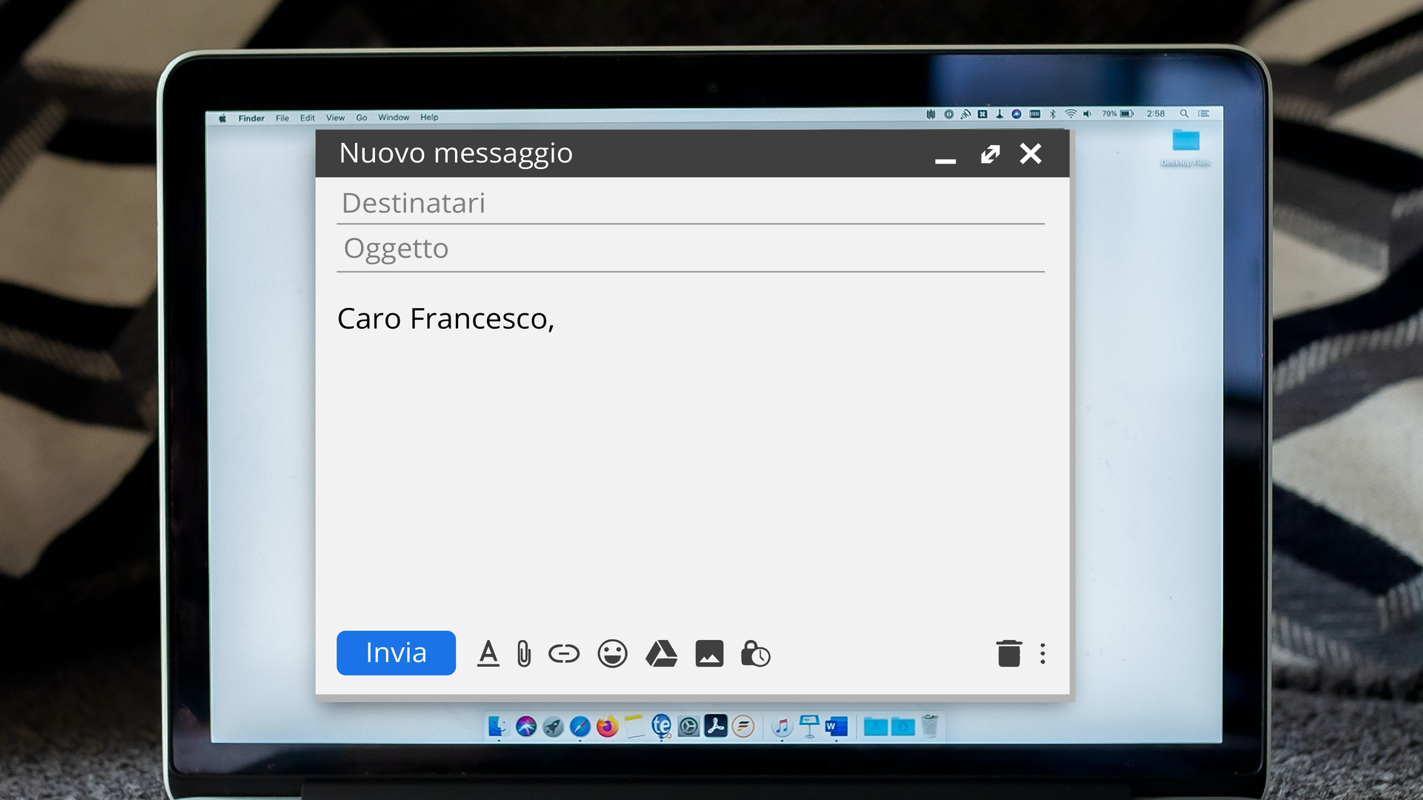The image size is (1423, 800).
Task: Click Invia to send the email
Action: [396, 653]
